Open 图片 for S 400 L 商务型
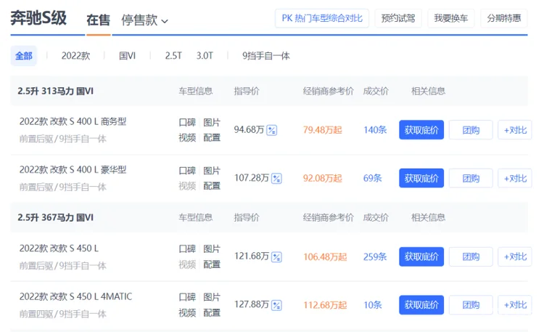544x332 pixels. [212, 122]
